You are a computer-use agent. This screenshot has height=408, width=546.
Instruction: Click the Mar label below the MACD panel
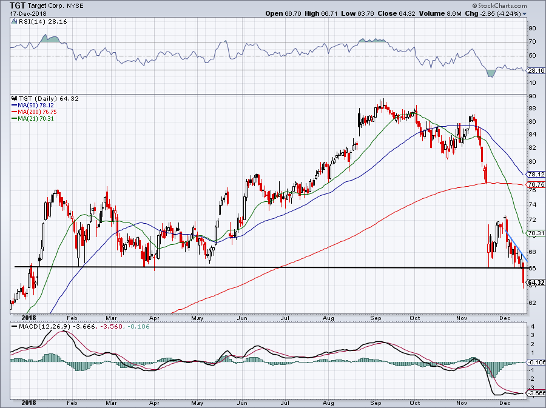click(x=111, y=403)
